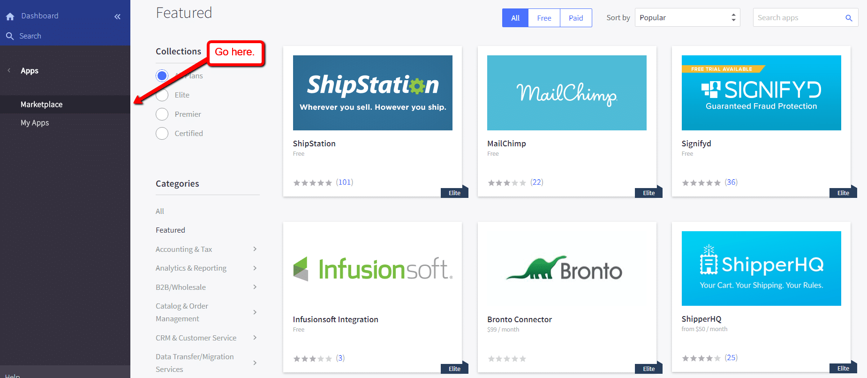Image resolution: width=867 pixels, height=378 pixels.
Task: Click the ShipperHQ star rating
Action: coord(701,358)
